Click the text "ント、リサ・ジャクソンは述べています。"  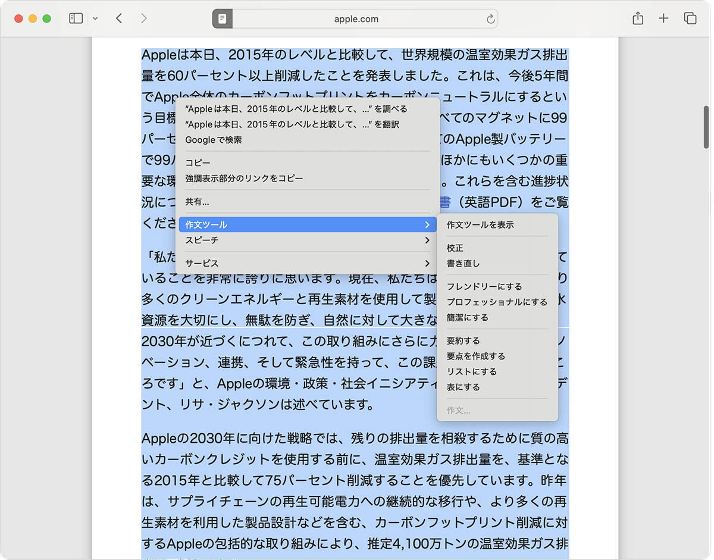point(258,405)
